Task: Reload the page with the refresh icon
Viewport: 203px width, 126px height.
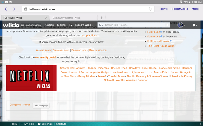Action: [x=150, y=9]
